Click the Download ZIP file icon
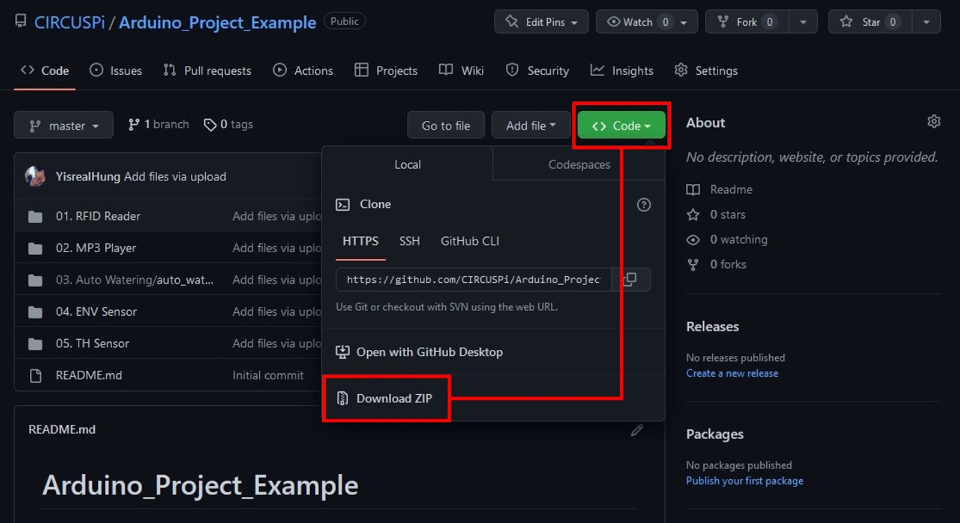Viewport: 960px width, 523px height. pyautogui.click(x=343, y=398)
